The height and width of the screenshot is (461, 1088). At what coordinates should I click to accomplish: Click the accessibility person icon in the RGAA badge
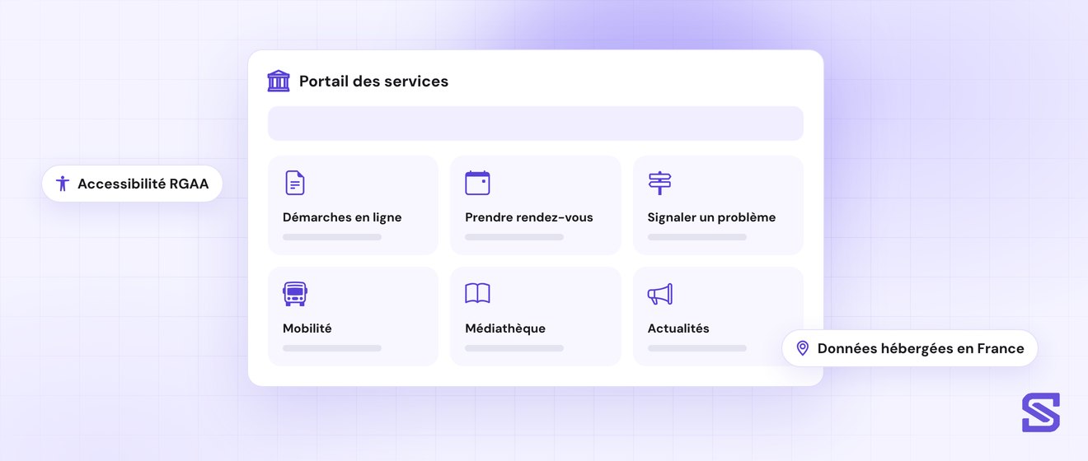[x=63, y=184]
